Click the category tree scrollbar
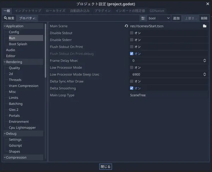The height and width of the screenshot is (172, 212). 46,51
